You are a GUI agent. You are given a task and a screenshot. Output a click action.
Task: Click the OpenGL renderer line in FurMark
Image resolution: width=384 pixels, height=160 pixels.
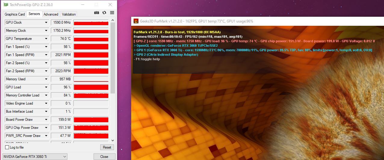(175, 46)
